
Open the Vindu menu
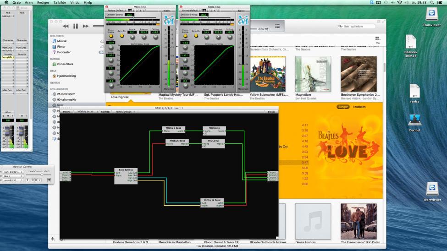[x=75, y=2]
